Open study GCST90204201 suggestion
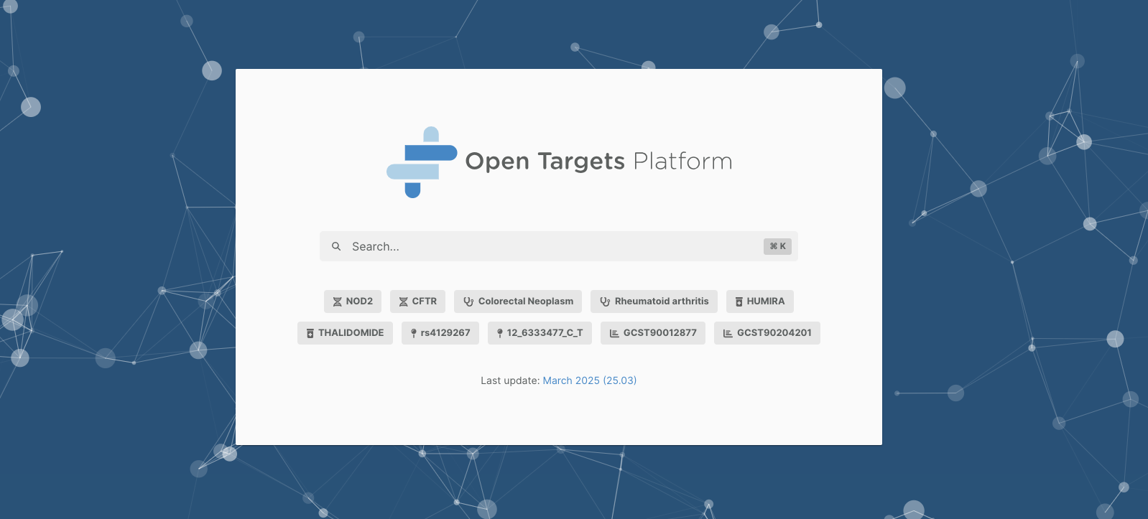The image size is (1148, 519). click(767, 333)
